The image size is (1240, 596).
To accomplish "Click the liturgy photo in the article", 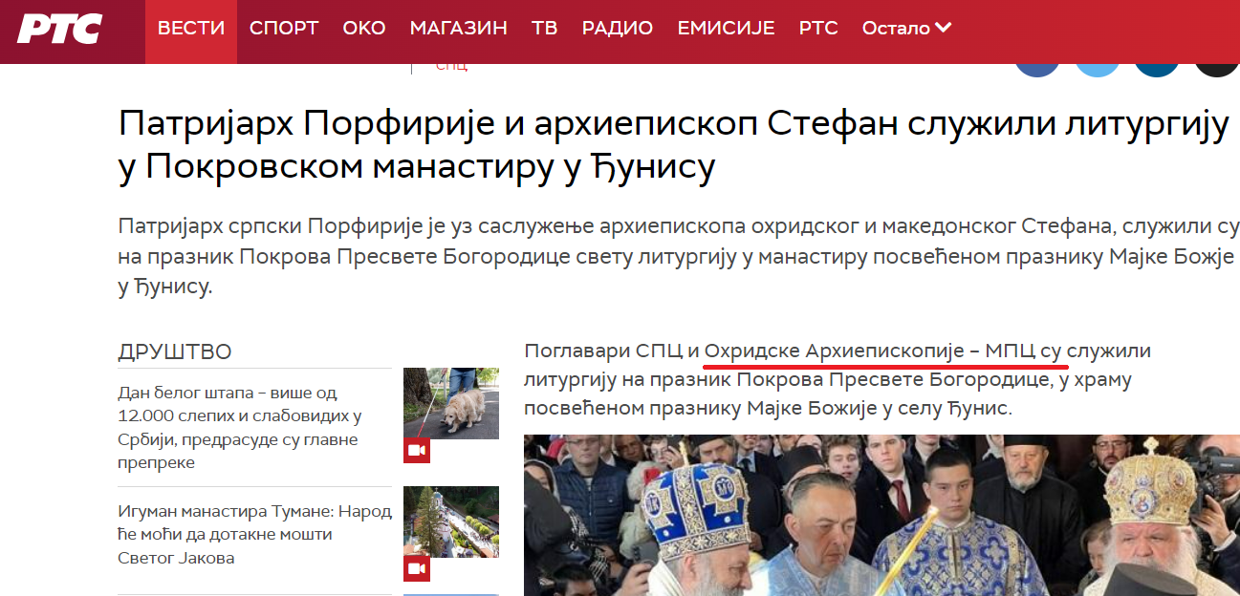I will coord(881,516).
